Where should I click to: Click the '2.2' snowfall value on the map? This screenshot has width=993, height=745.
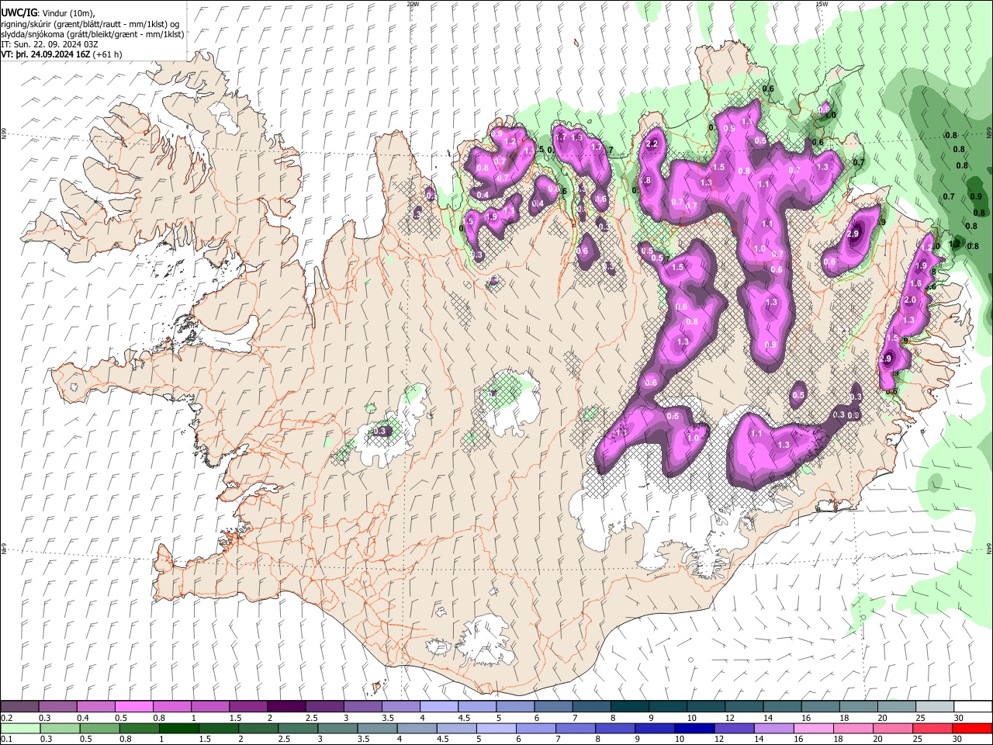tap(652, 144)
